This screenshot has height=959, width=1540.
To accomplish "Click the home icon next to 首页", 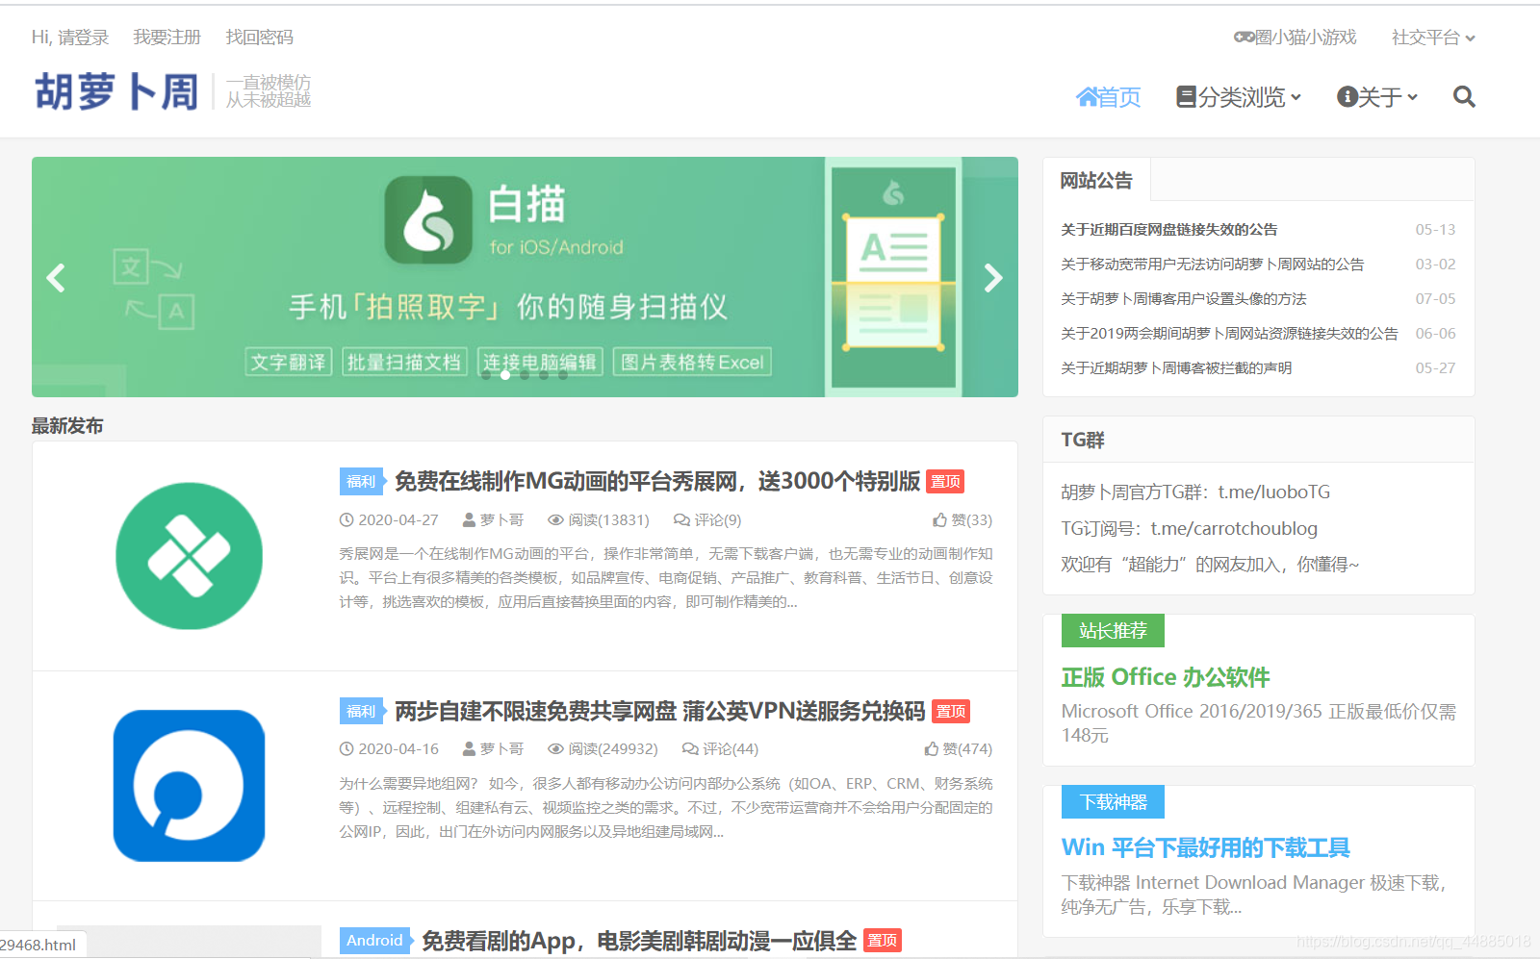I will [1086, 96].
